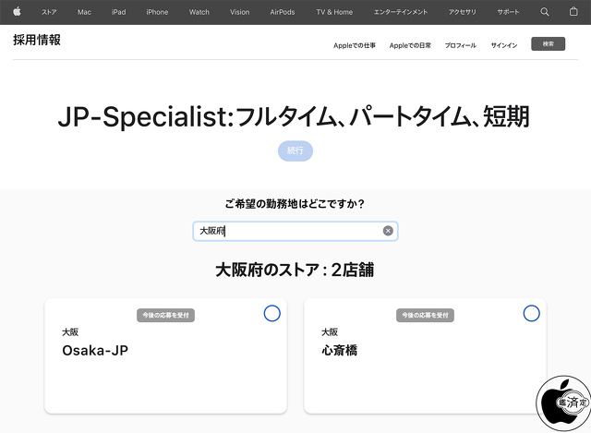Image resolution: width=591 pixels, height=433 pixels.
Task: Open the プロフィール link
Action: pyautogui.click(x=461, y=45)
